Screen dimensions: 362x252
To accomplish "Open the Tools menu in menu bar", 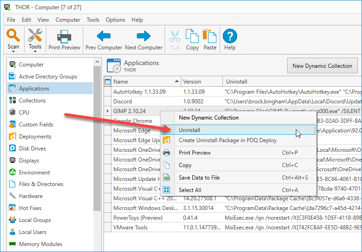I will [x=93, y=20].
